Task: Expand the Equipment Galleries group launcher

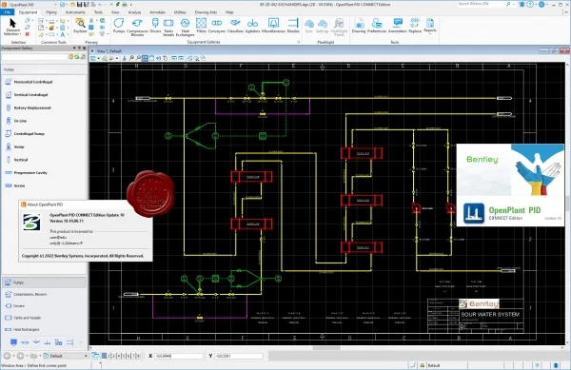Action: (x=299, y=42)
